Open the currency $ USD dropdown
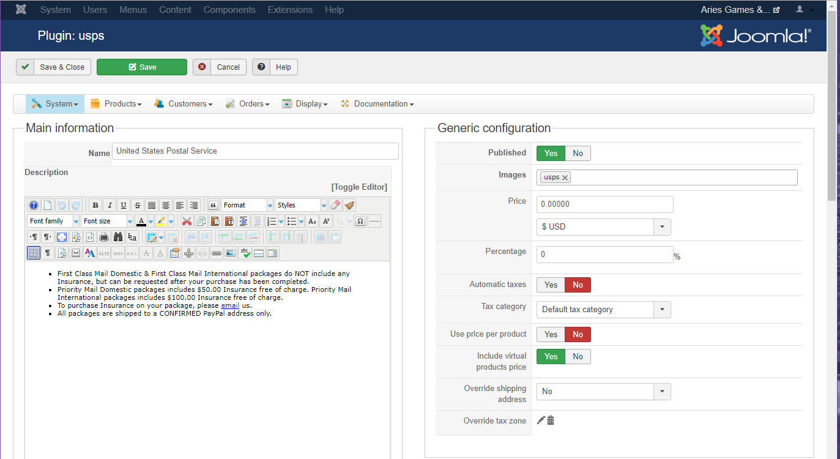The height and width of the screenshot is (459, 840). point(603,227)
